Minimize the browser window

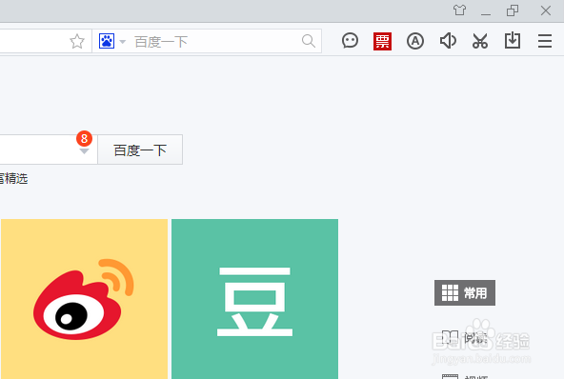(x=486, y=13)
